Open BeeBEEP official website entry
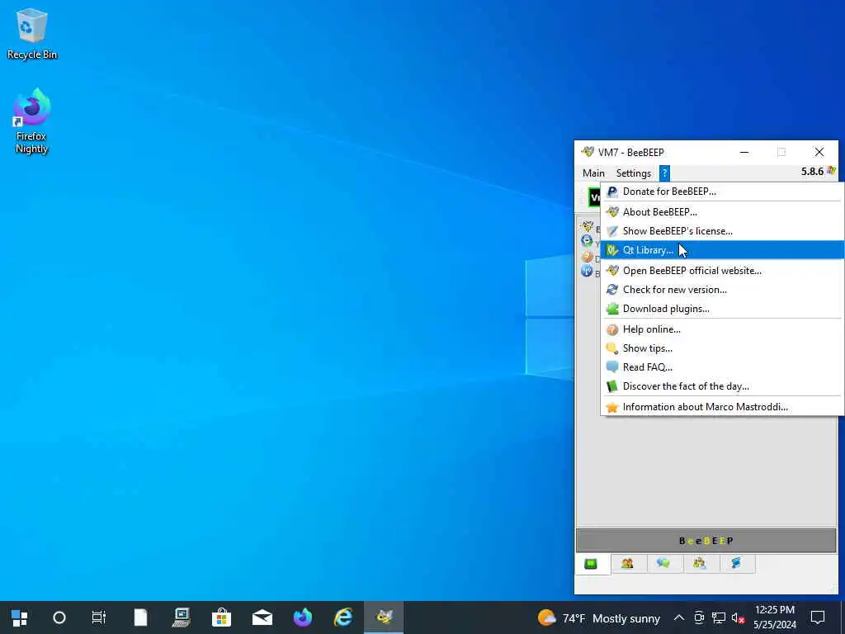 tap(721, 271)
